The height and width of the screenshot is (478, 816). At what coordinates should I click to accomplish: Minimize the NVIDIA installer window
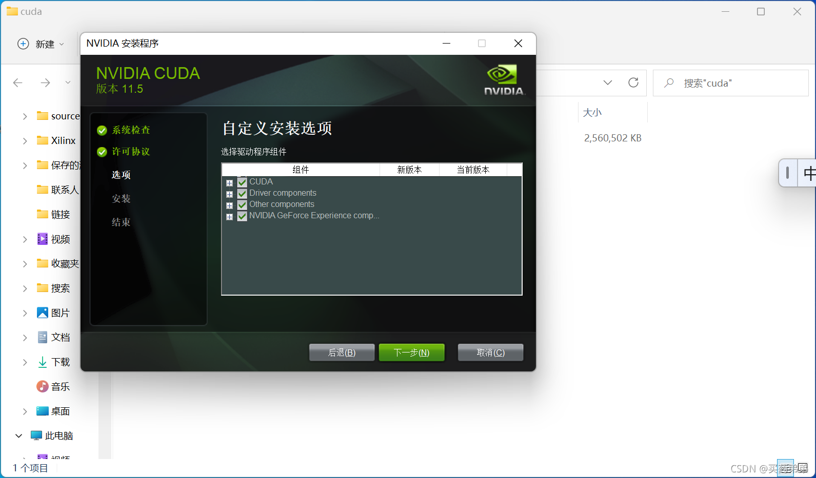446,44
